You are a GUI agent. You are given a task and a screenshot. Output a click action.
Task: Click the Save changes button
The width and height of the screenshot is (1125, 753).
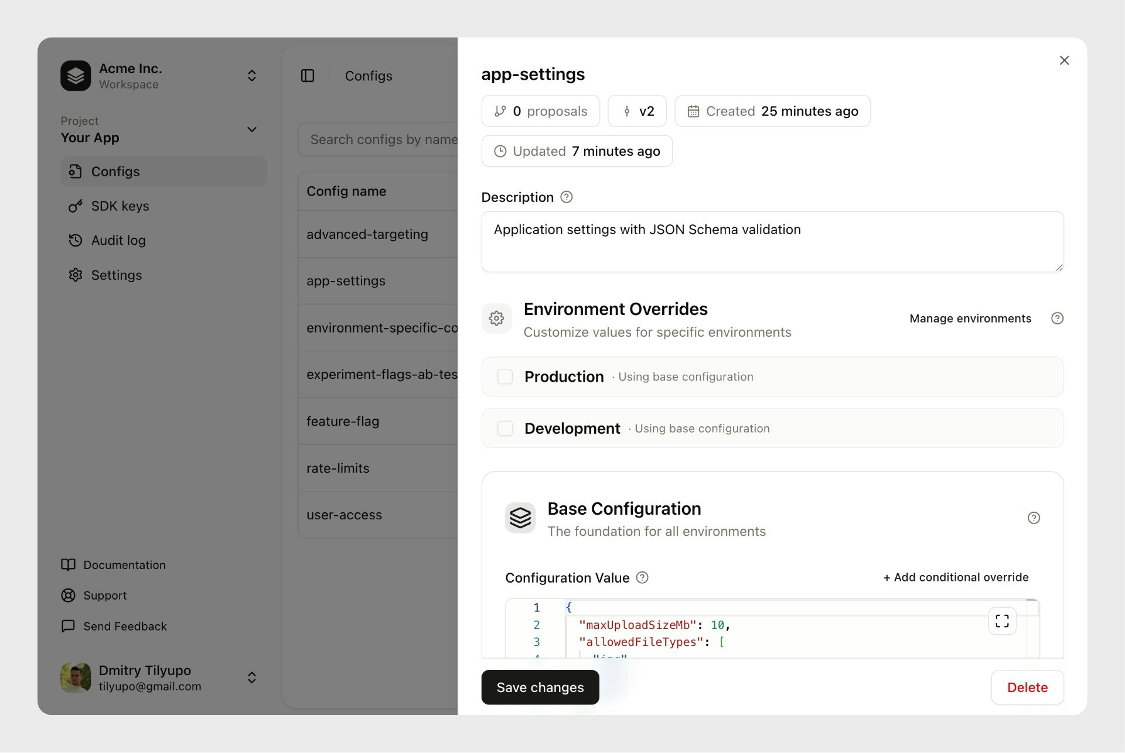coord(540,687)
